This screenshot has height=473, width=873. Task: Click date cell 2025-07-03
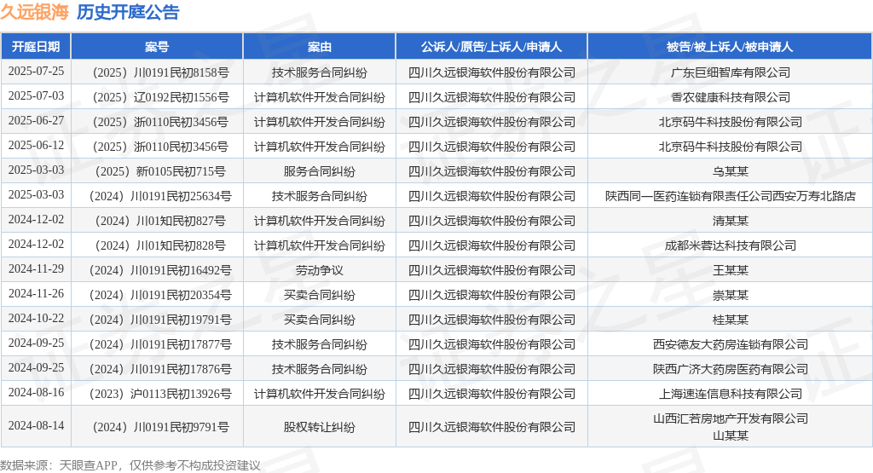pos(36,95)
